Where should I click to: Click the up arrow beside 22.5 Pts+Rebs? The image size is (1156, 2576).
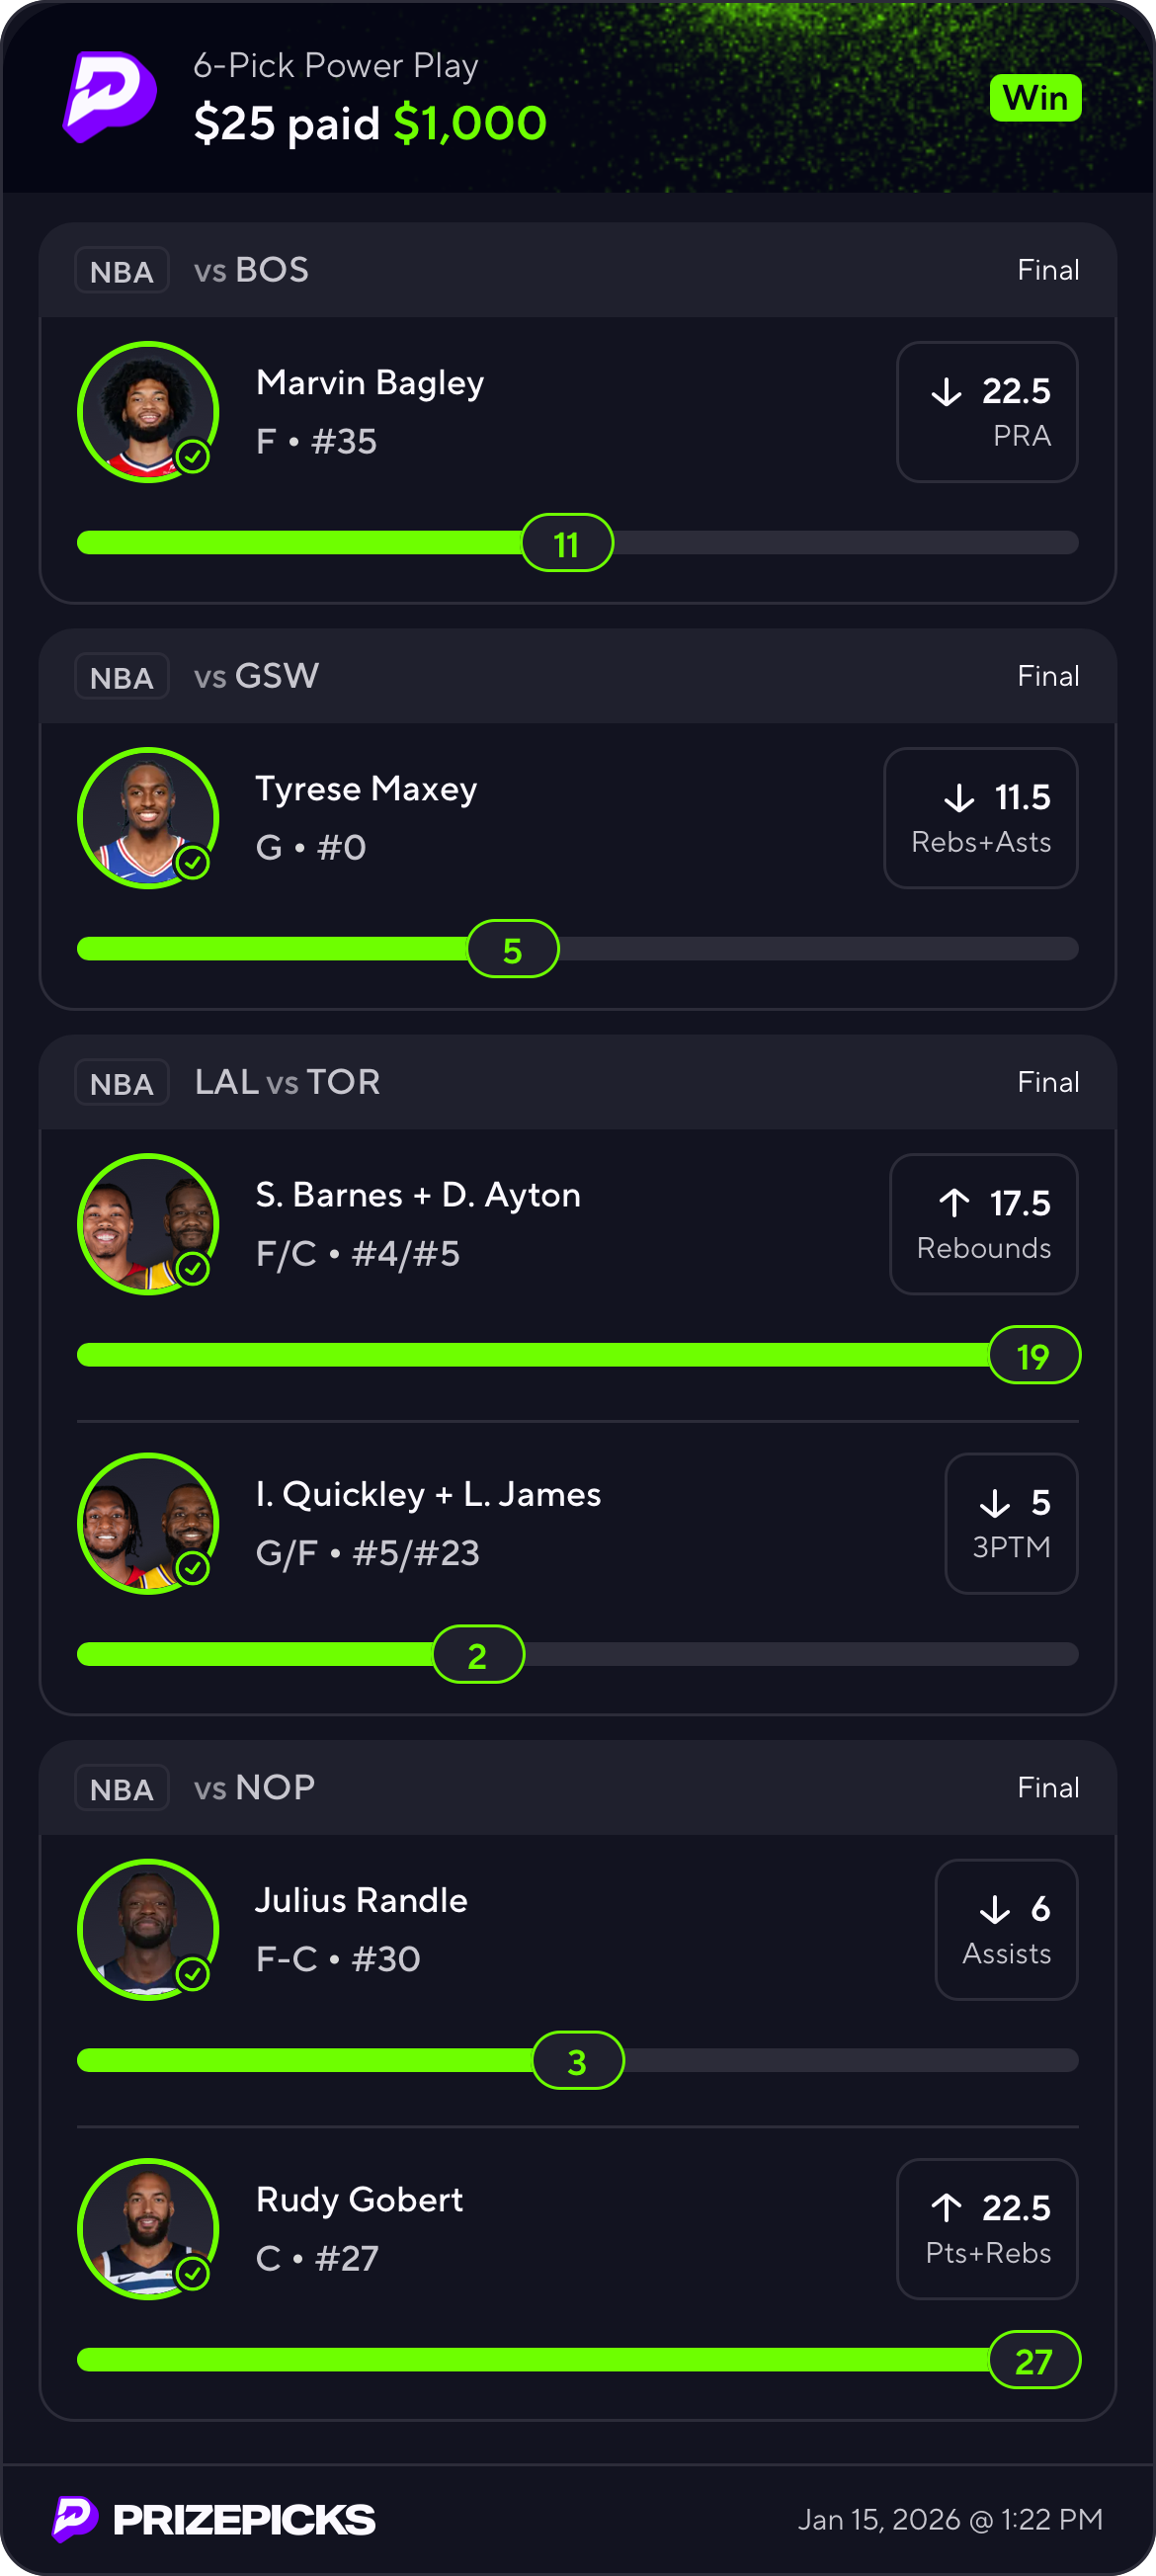tap(946, 2207)
